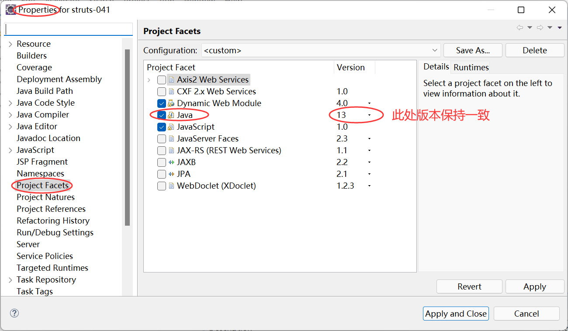The image size is (568, 331).
Task: Click the back navigation arrow icon
Action: click(x=520, y=28)
